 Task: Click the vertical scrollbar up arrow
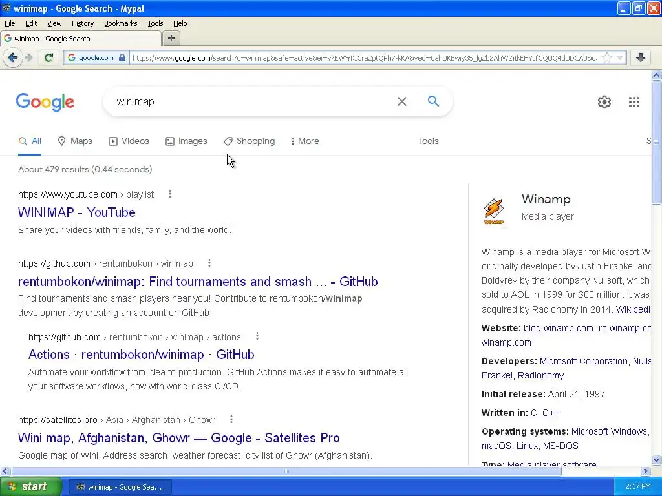tap(656, 76)
